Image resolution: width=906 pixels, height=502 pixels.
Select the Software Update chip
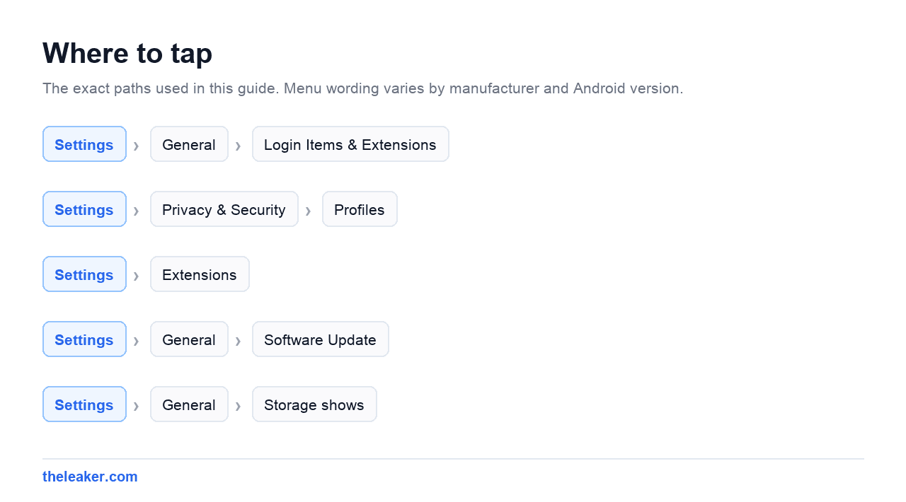click(320, 339)
